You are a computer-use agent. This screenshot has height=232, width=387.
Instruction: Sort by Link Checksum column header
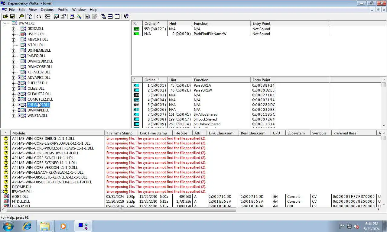tap(223, 133)
